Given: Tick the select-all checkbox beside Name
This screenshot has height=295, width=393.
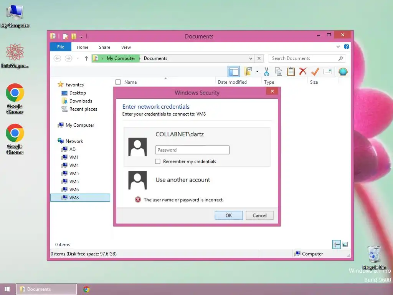Looking at the screenshot, I should 118,82.
